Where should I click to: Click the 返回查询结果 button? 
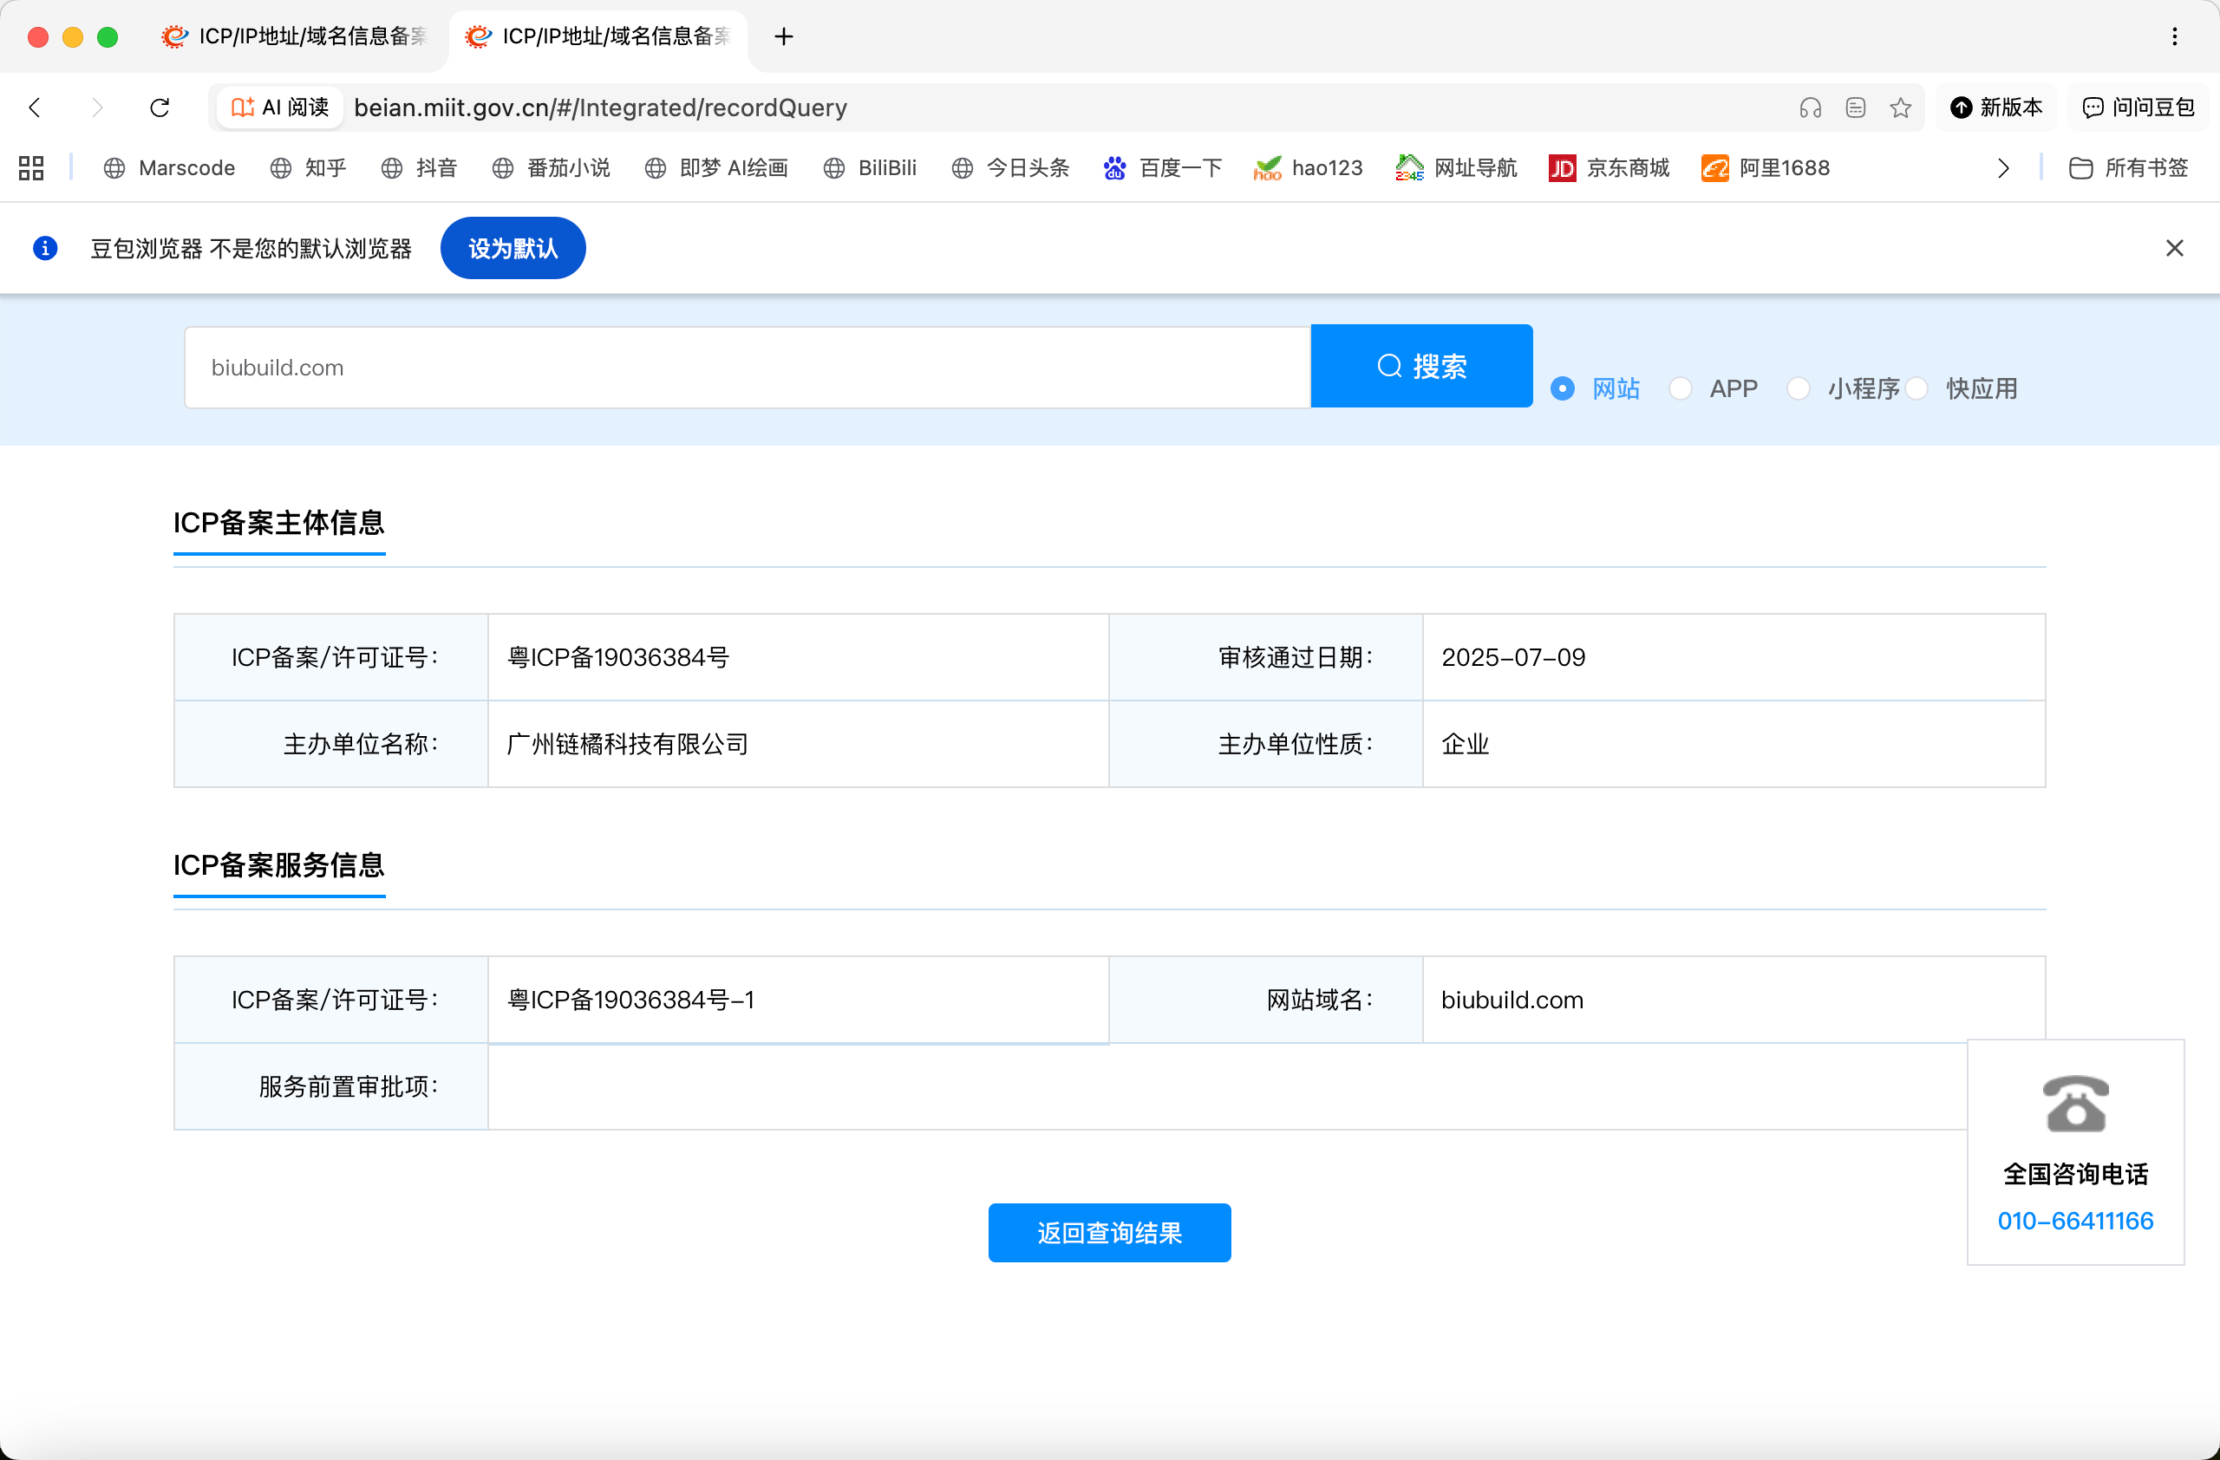1109,1233
